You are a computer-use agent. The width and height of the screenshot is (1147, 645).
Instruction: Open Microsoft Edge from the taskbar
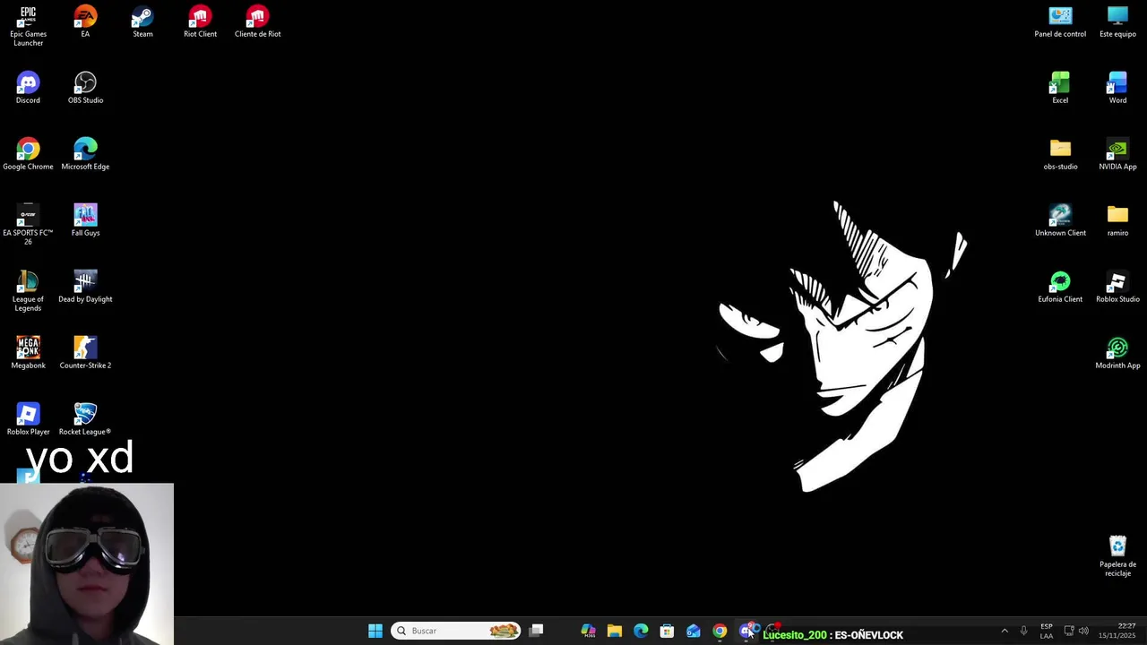pos(641,631)
